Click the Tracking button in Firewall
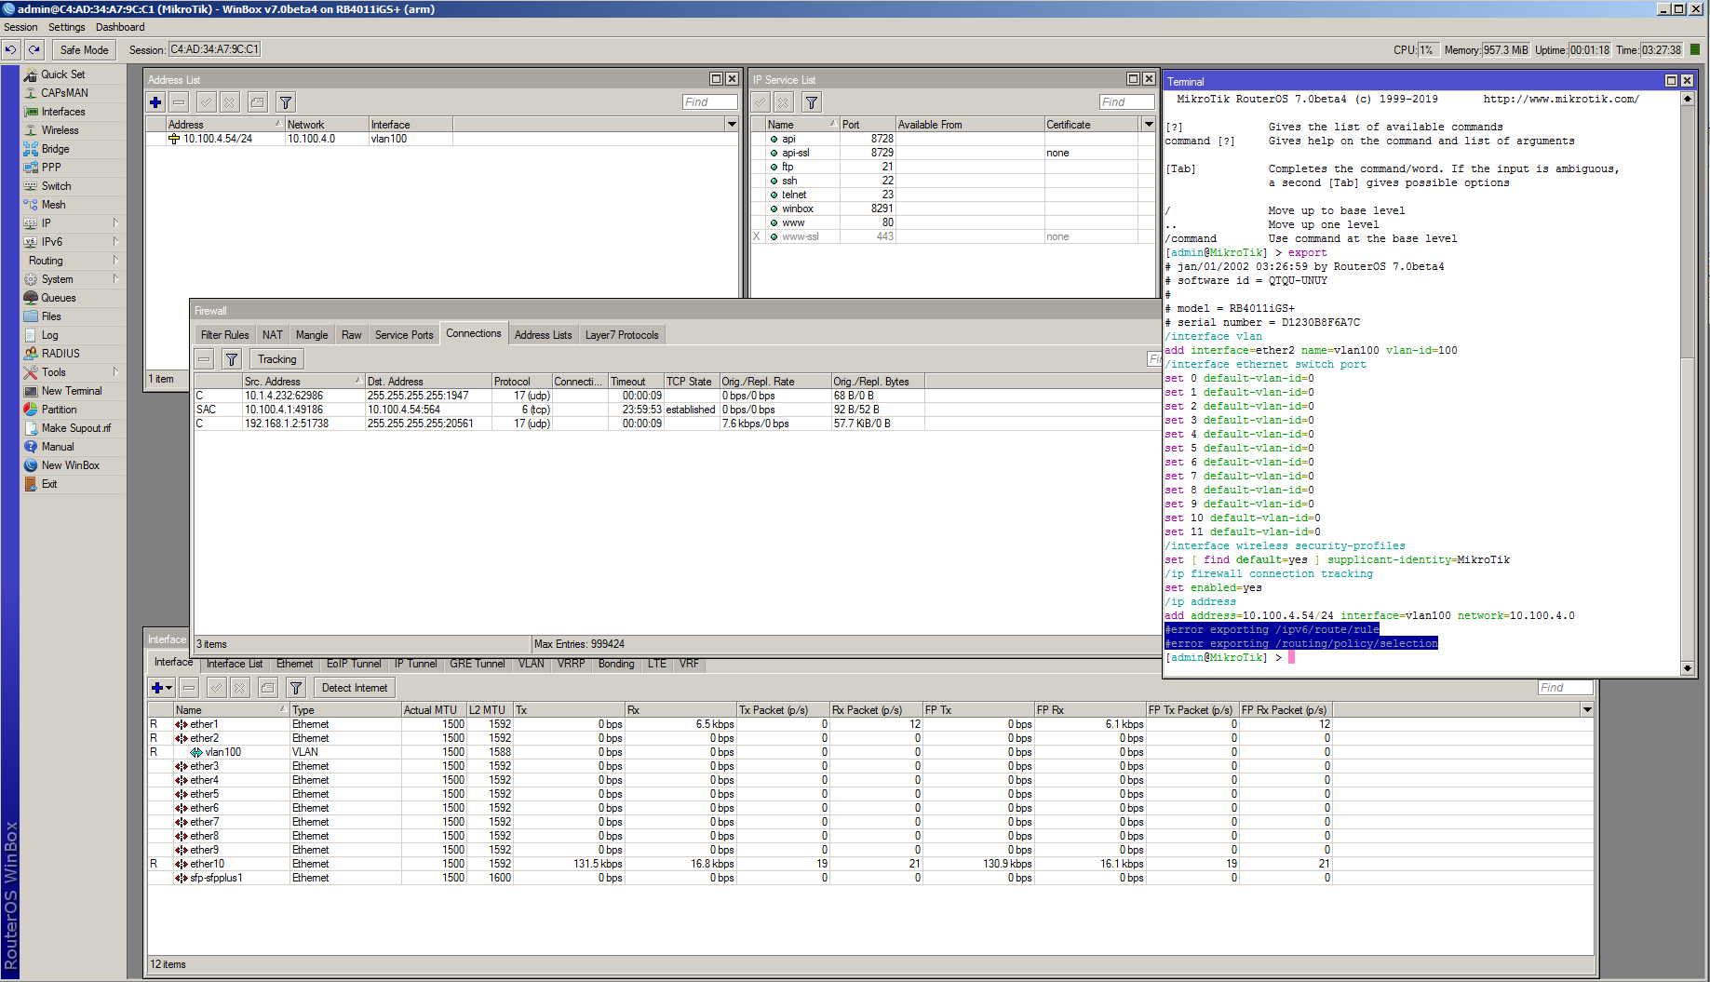The height and width of the screenshot is (982, 1710). (276, 359)
